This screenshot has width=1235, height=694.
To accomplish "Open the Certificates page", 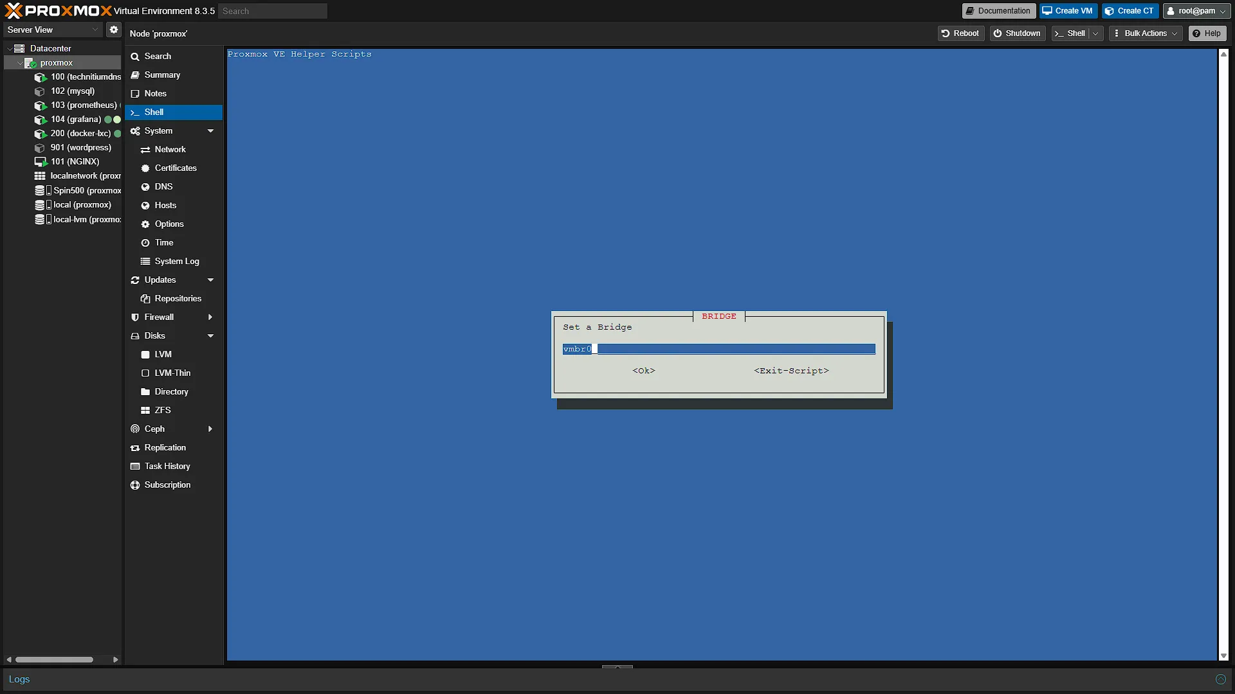I will click(174, 168).
